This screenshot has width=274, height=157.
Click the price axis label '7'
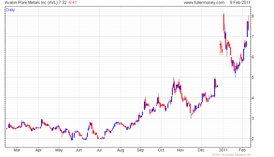253,37
